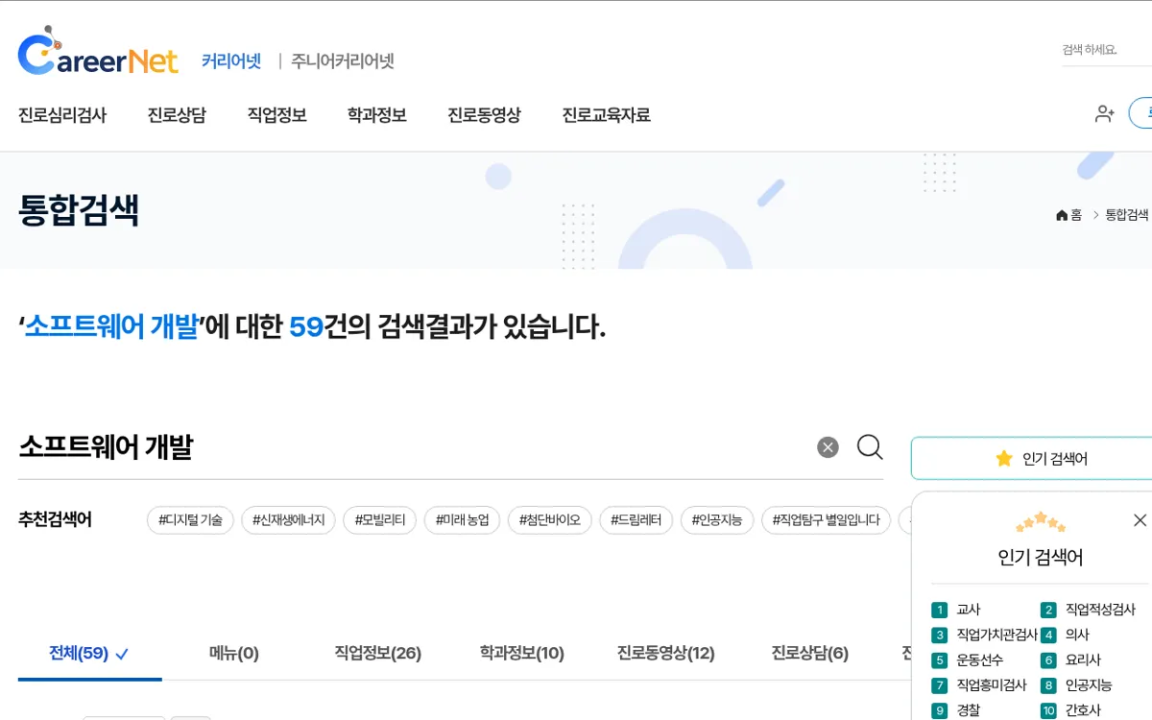The image size is (1152, 720).
Task: Click popular keyword 요리사
Action: click(1083, 660)
